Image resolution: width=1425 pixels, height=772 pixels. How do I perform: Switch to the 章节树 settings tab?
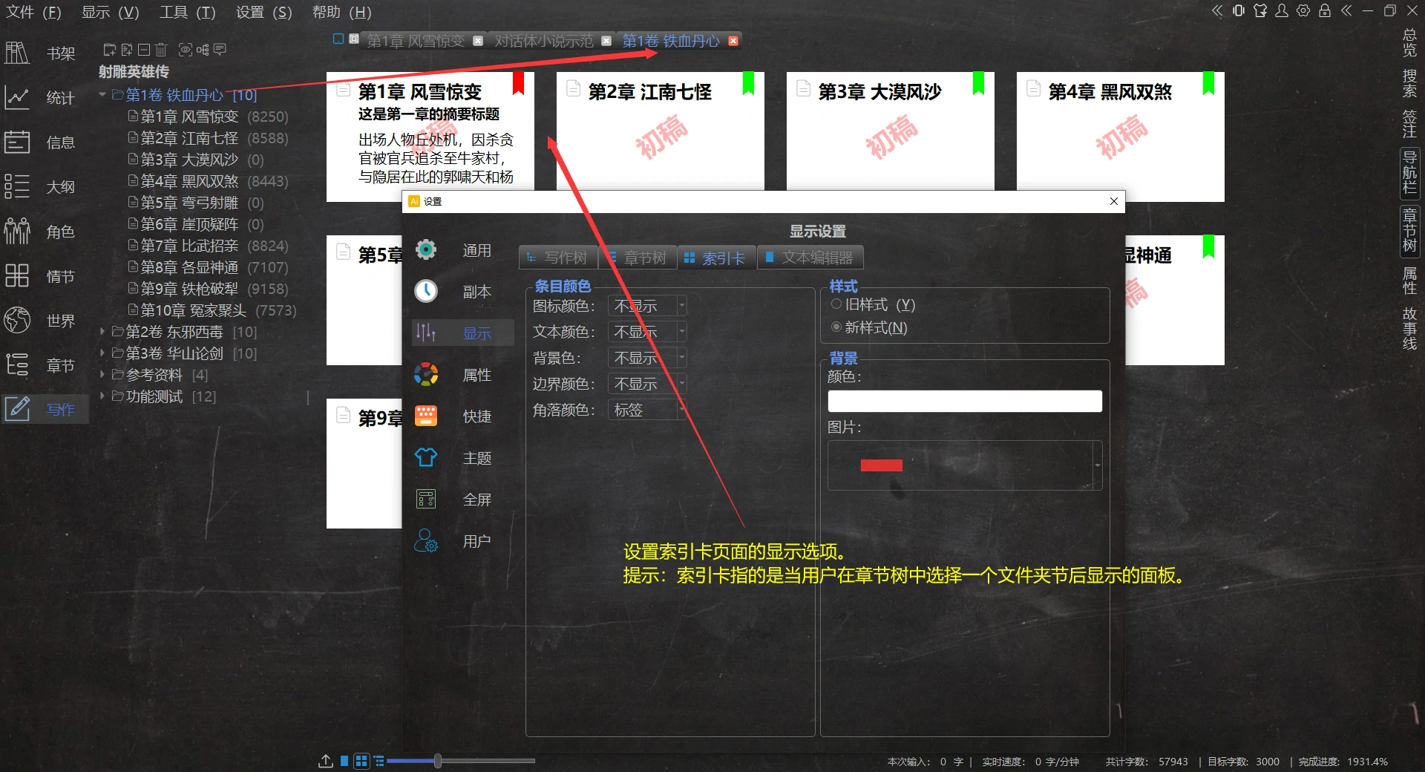point(638,258)
